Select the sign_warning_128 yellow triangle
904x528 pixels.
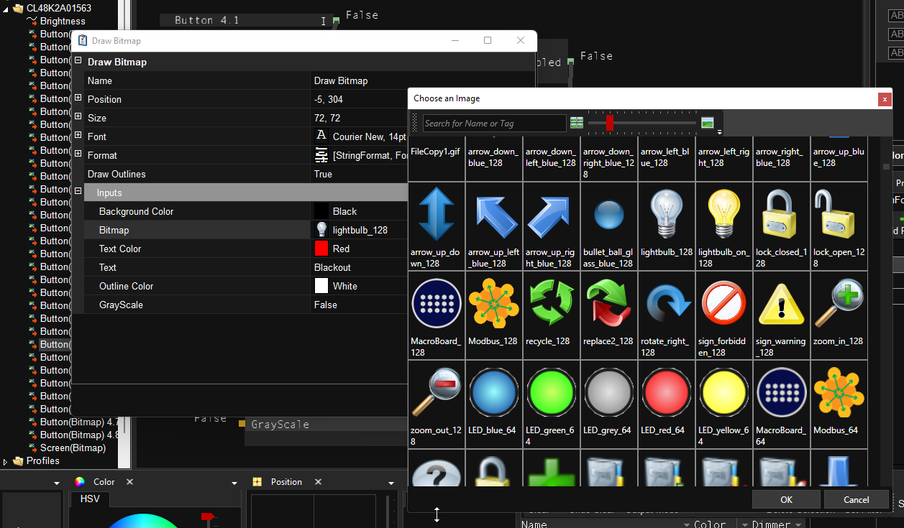point(781,304)
